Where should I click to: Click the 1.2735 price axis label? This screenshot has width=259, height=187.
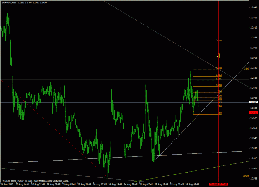pos(254,78)
